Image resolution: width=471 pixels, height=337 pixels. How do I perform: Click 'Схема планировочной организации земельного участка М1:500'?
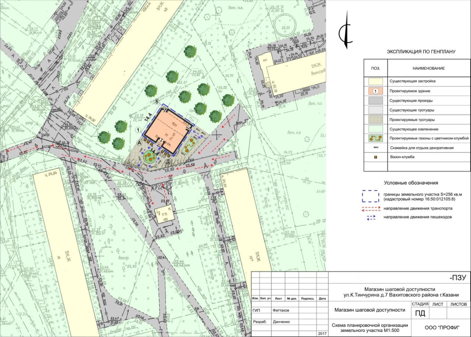(x=369, y=328)
